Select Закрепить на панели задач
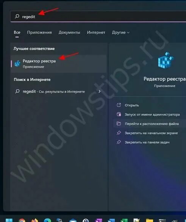The height and width of the screenshot is (222, 186). click(x=147, y=142)
